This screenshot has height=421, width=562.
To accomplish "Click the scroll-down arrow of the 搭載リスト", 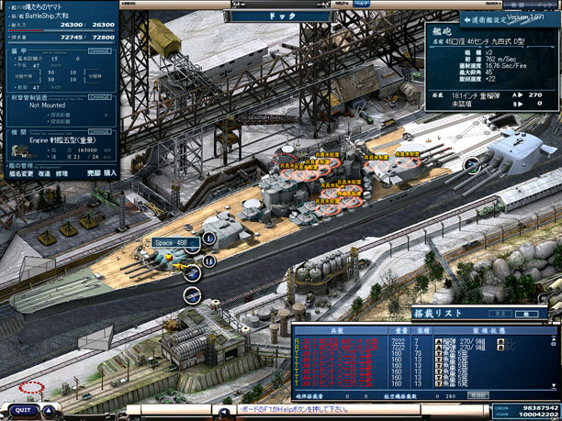I will click(554, 386).
